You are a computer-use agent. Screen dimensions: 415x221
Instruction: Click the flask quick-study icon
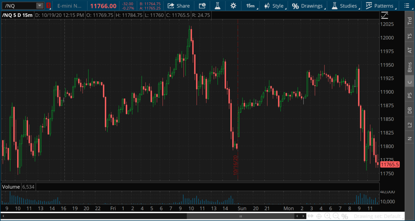[x=217, y=6]
